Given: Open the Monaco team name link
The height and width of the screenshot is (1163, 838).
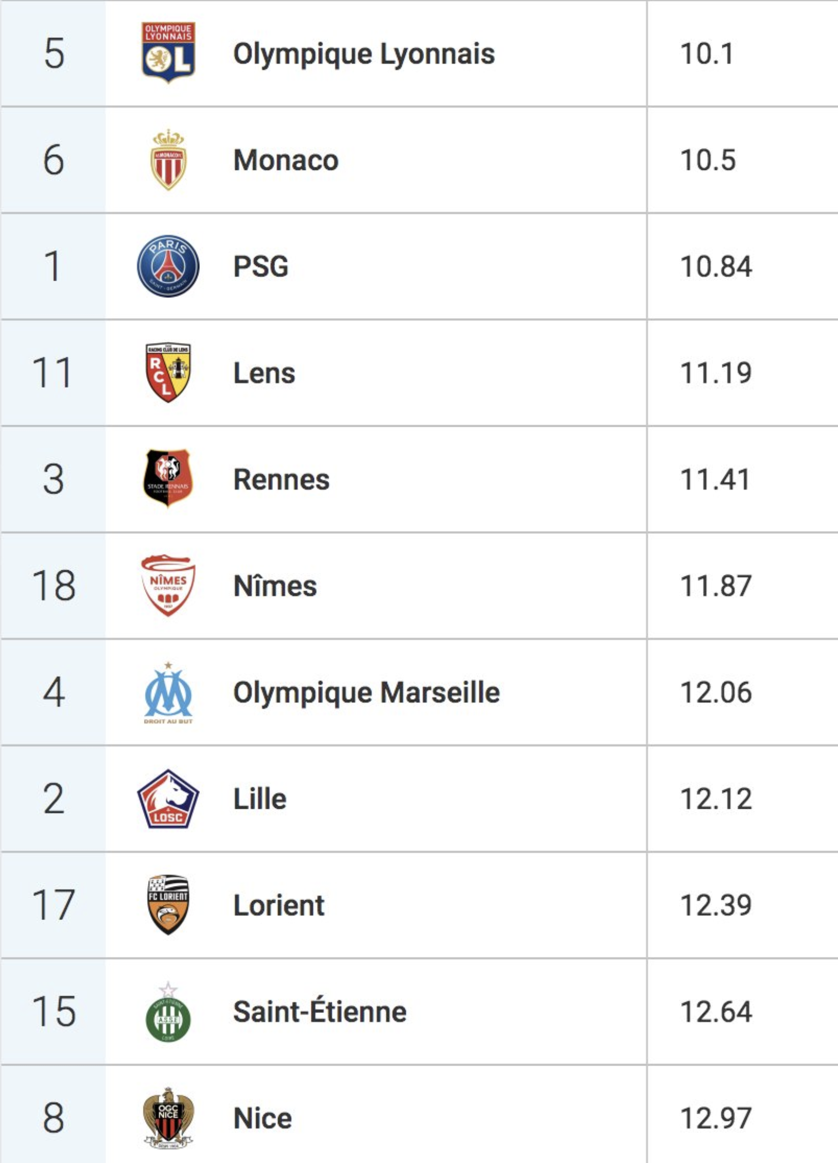Looking at the screenshot, I should pos(286,160).
